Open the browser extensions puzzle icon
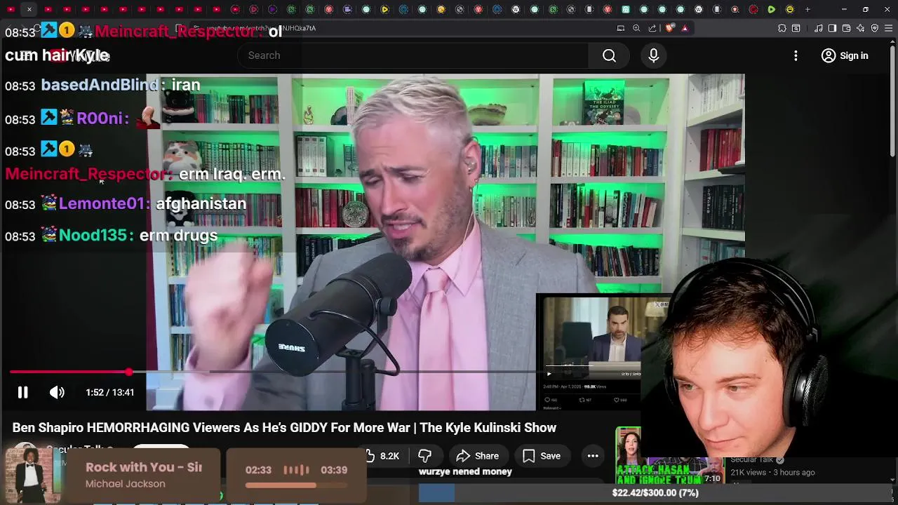Image resolution: width=898 pixels, height=505 pixels. tap(782, 28)
